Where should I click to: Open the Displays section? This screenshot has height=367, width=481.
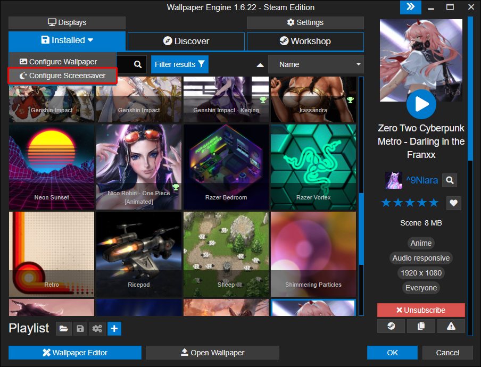(x=67, y=22)
